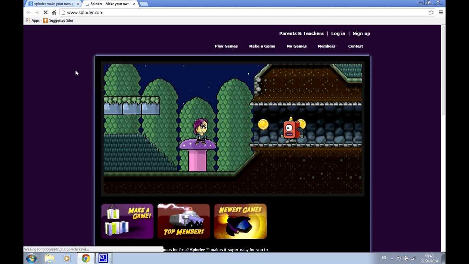The image size is (469, 264).
Task: Click the Make a Game! banner tile
Action: (127, 221)
